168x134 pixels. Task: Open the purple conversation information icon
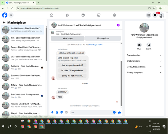pyautogui.click(x=118, y=25)
